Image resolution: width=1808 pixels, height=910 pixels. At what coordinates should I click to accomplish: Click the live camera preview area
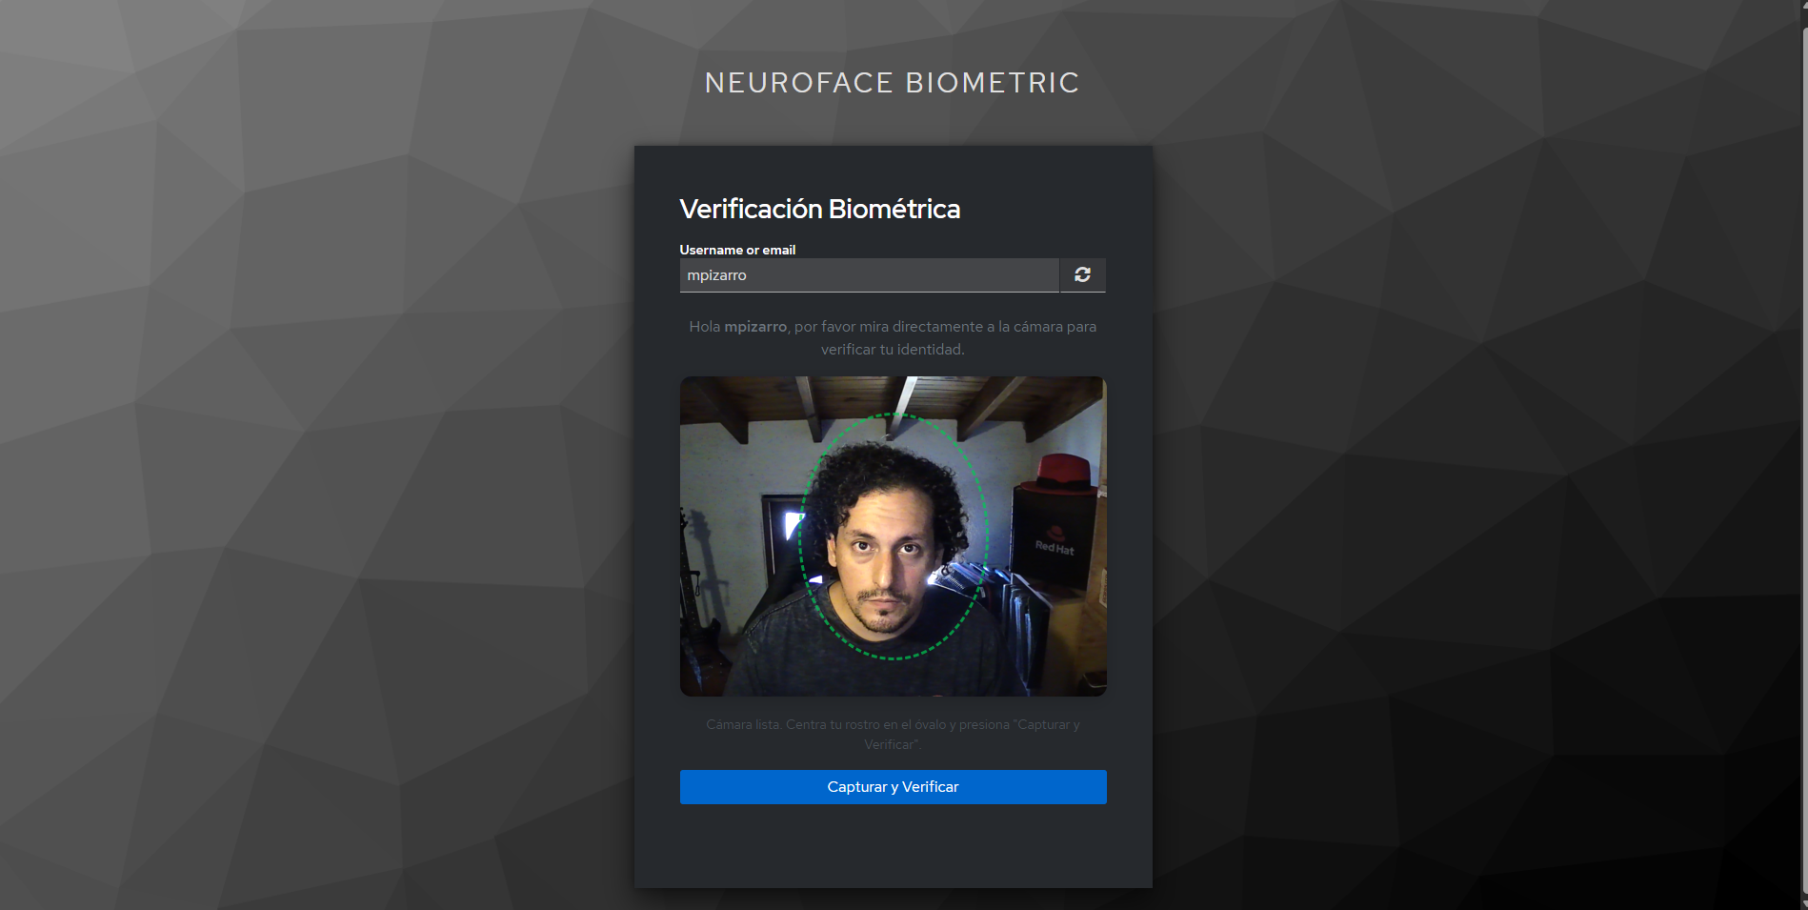pyautogui.click(x=893, y=536)
